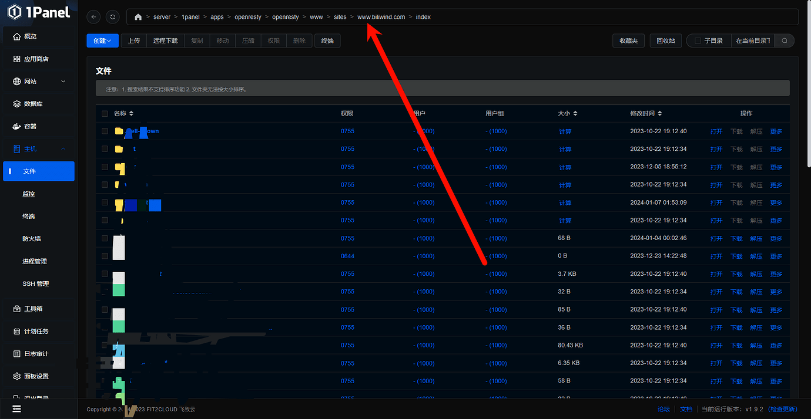Viewport: 811px width, 419px height.
Task: Open the 应用商店 app store sidebar icon
Action: pyautogui.click(x=17, y=59)
